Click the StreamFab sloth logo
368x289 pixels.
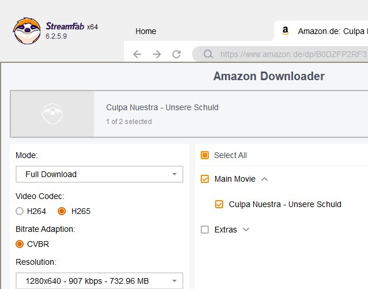(x=27, y=31)
